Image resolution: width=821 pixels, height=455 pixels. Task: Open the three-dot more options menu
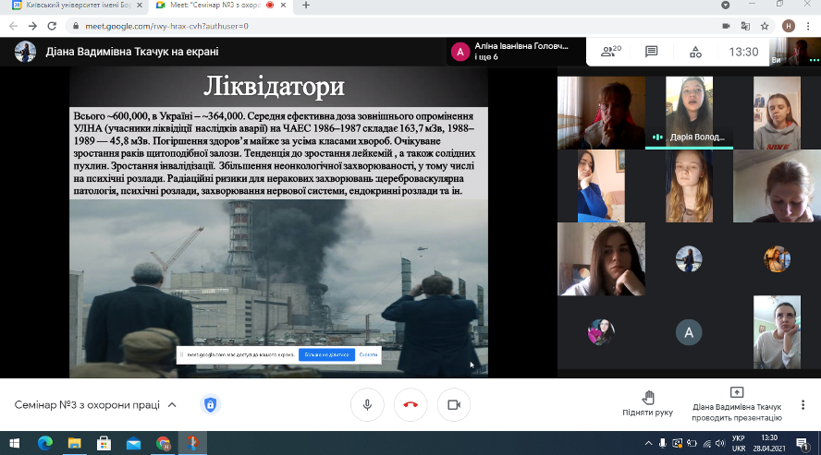point(803,405)
